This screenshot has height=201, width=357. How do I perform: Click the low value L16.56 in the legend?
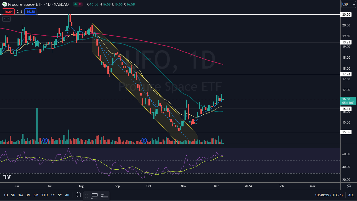117,4
